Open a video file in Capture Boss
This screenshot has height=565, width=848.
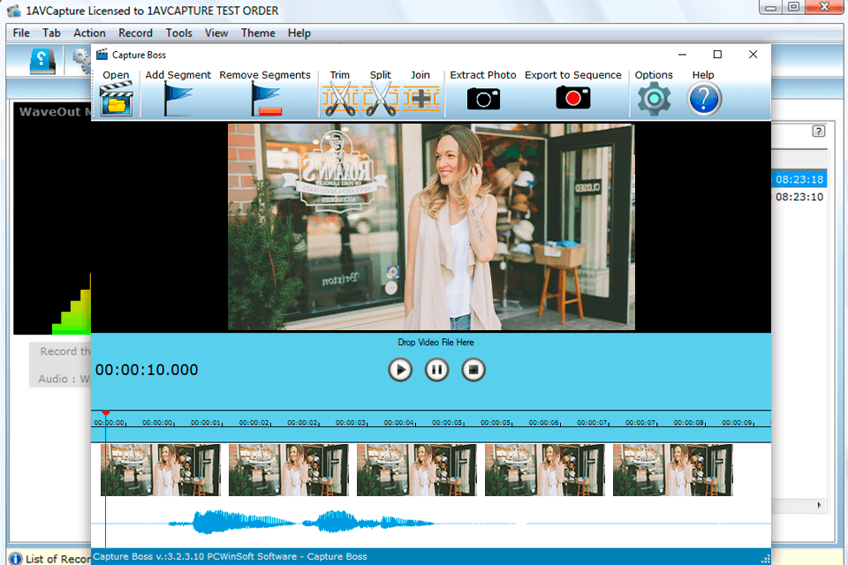pyautogui.click(x=117, y=98)
